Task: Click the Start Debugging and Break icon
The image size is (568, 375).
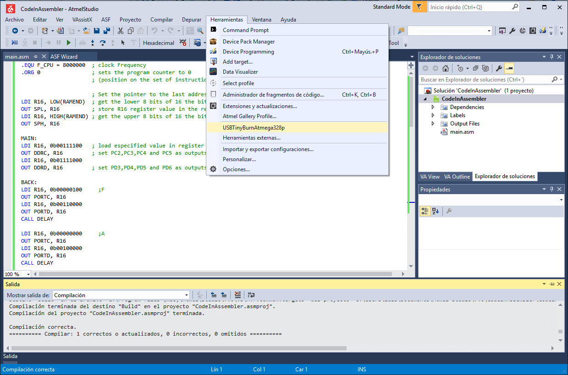Action: click(x=14, y=43)
